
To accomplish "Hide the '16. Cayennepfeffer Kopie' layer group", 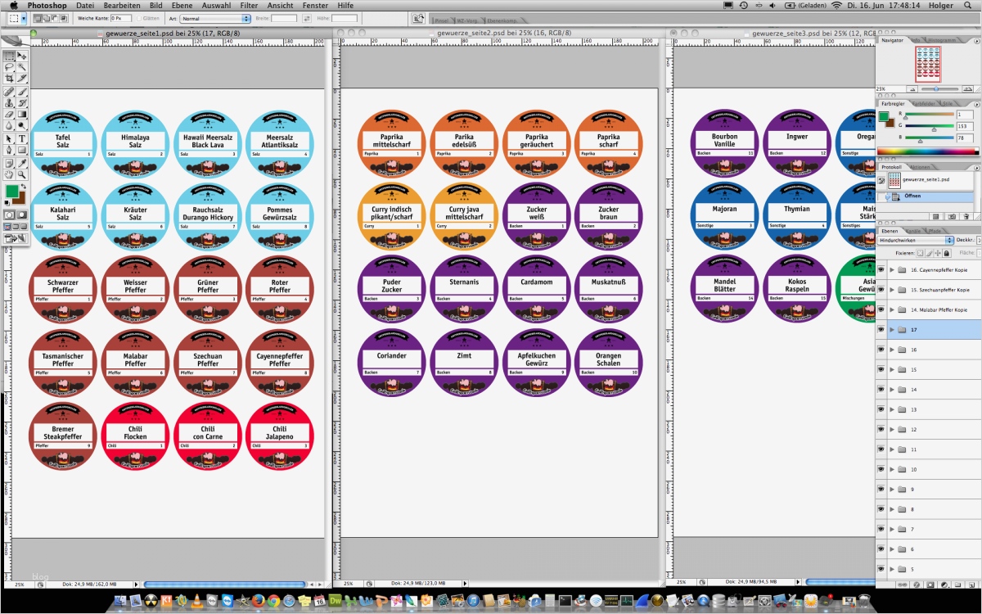I will (x=881, y=270).
